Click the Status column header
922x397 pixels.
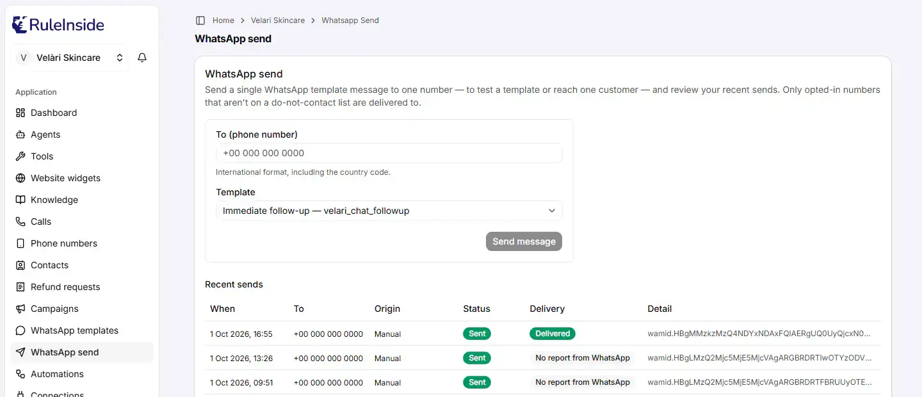(x=476, y=309)
